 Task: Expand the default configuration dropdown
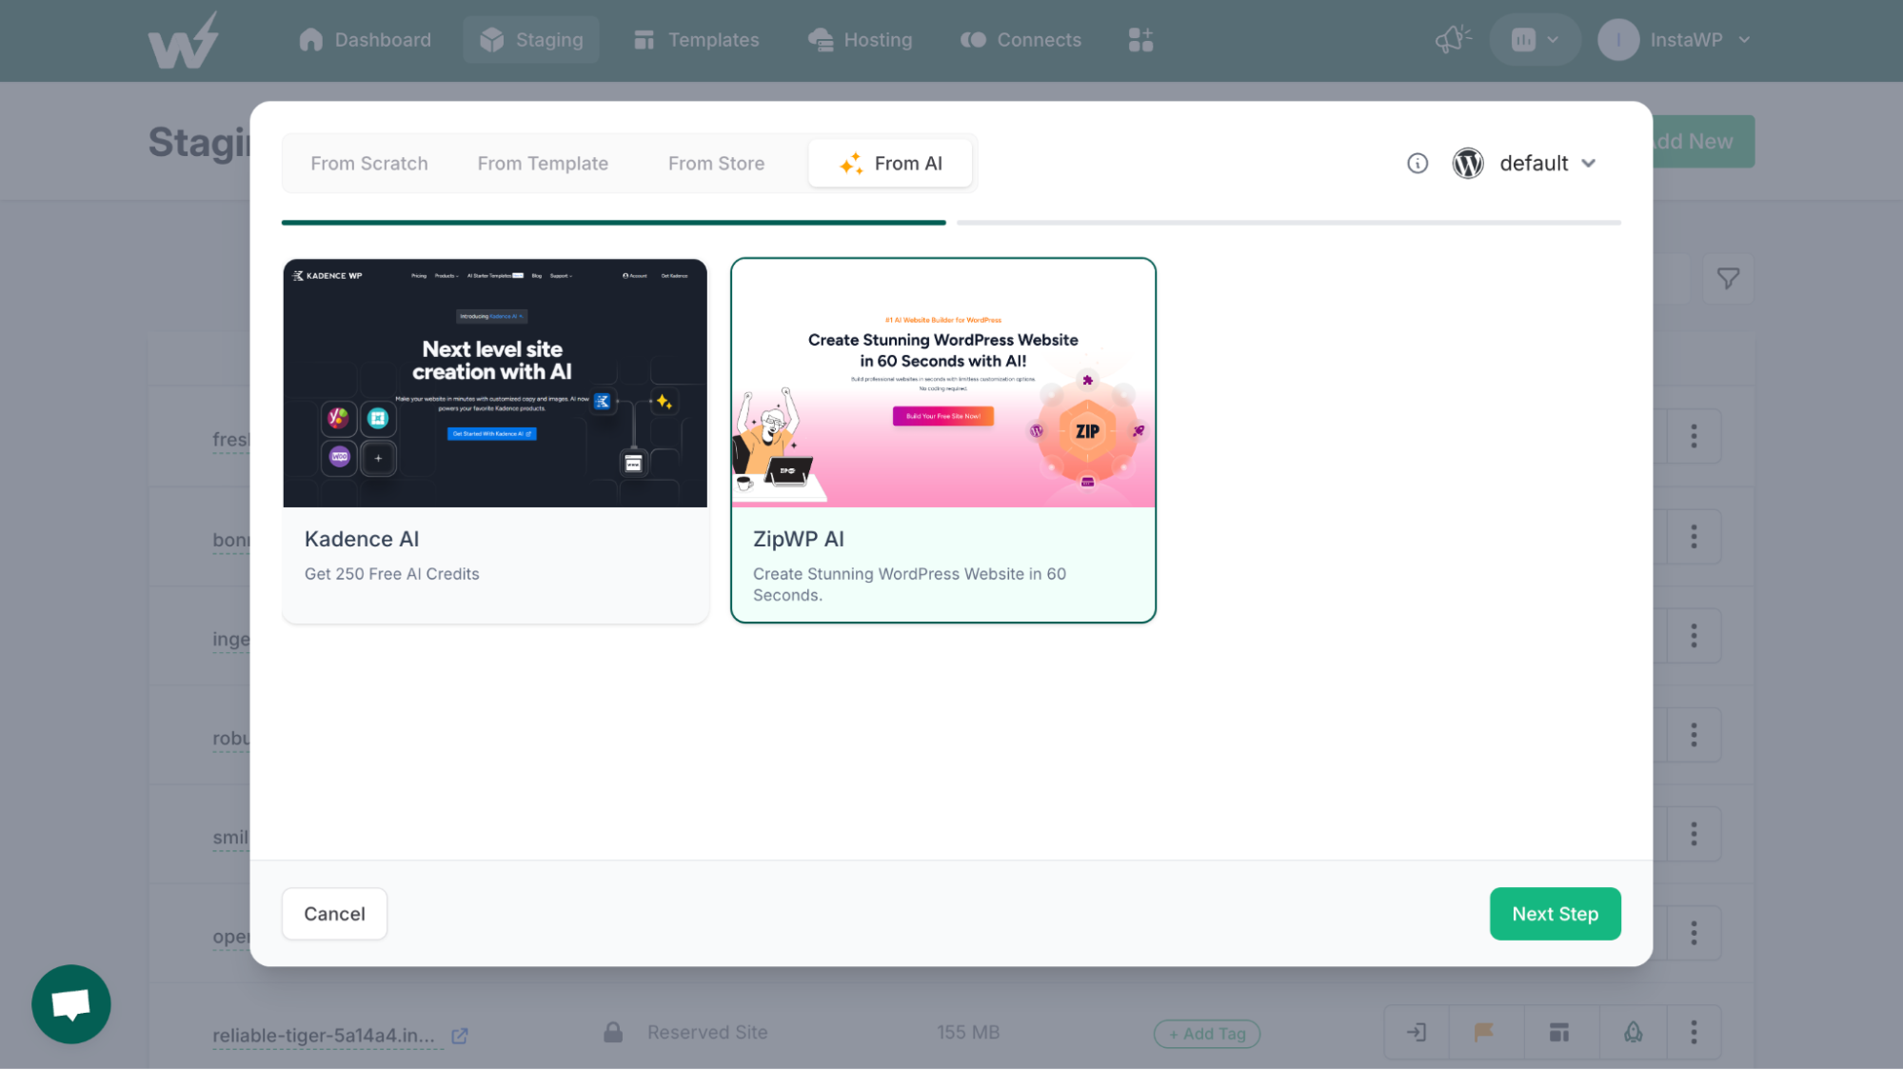pos(1547,164)
